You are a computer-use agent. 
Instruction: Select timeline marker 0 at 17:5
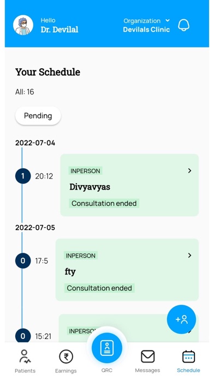click(x=23, y=261)
